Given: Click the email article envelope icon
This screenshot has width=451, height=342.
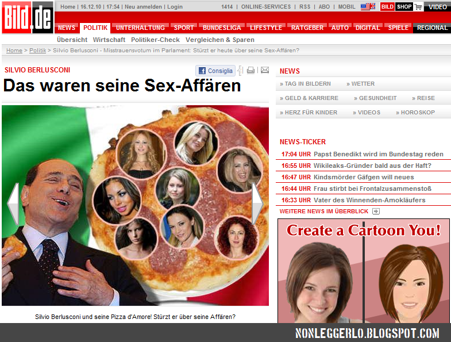Looking at the screenshot, I should (x=265, y=70).
